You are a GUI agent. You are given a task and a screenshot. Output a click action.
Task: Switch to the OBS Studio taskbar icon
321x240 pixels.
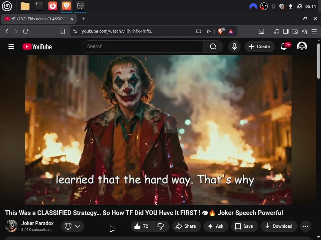click(x=80, y=6)
